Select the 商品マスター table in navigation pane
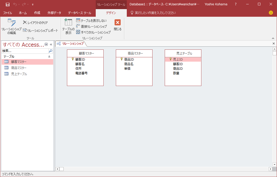This screenshot has width=277, height=177. (27, 68)
